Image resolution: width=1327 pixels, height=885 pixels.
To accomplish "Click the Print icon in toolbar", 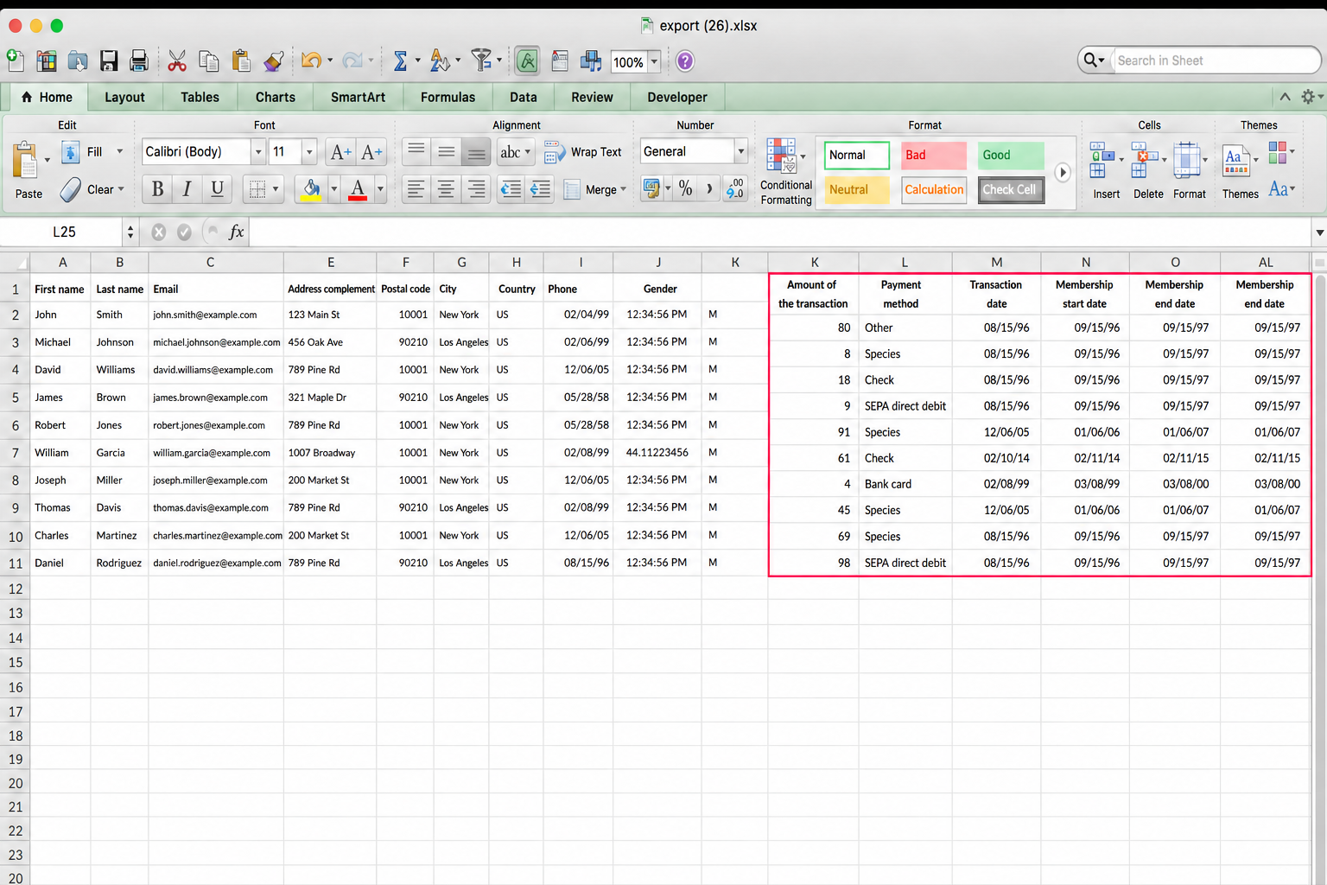I will point(138,60).
